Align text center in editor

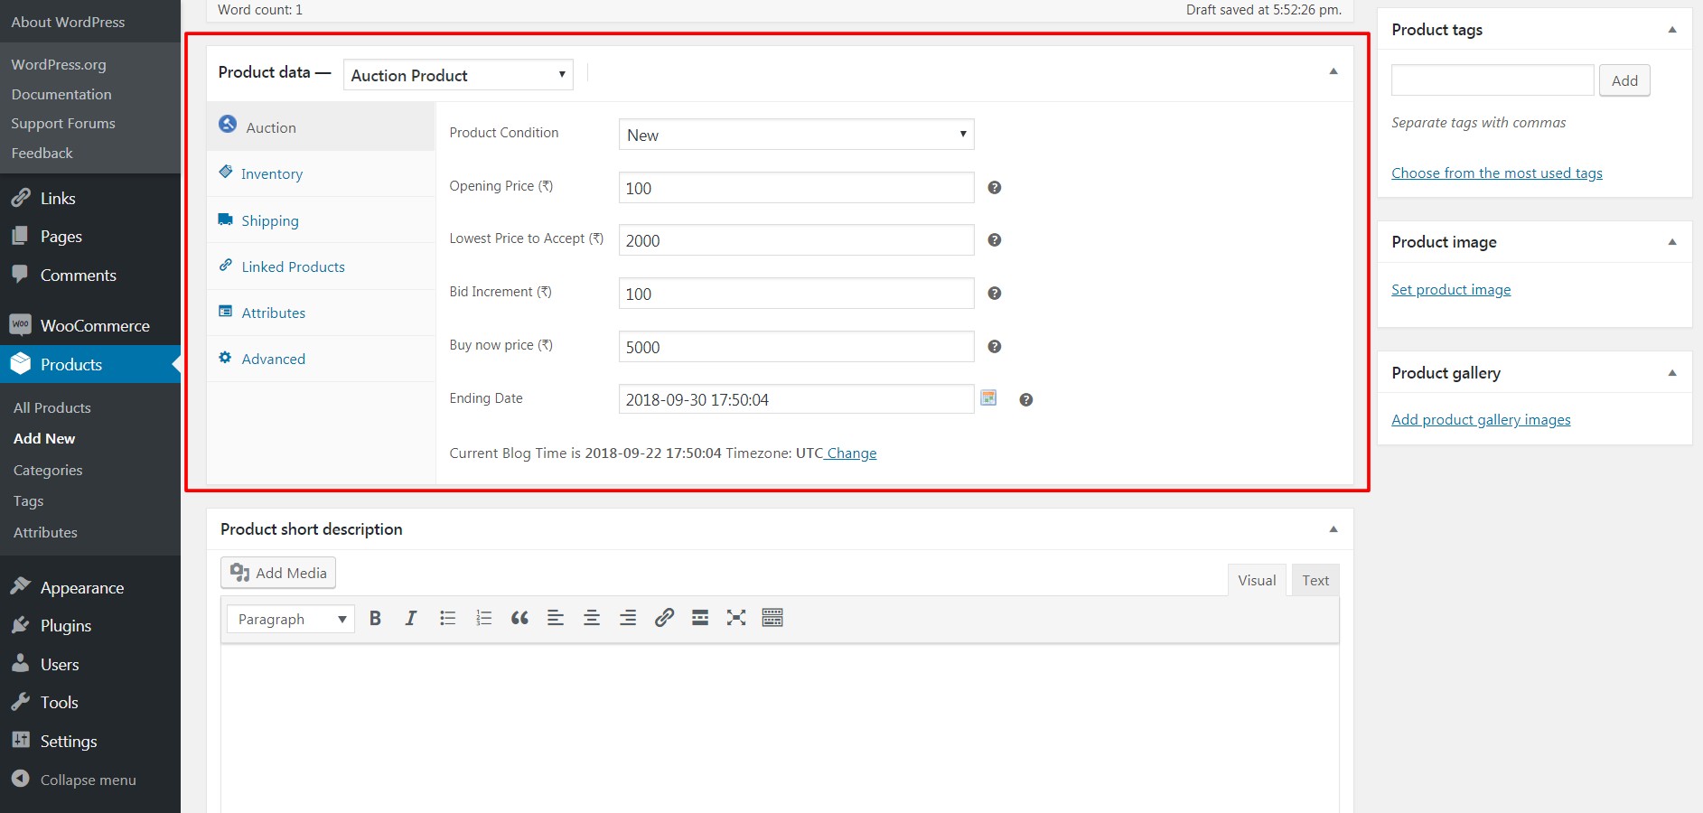pyautogui.click(x=592, y=618)
